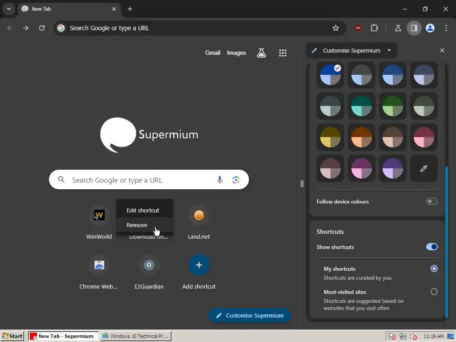Select the checked blue colour theme swatch
Image resolution: width=456 pixels, height=342 pixels.
coord(330,75)
